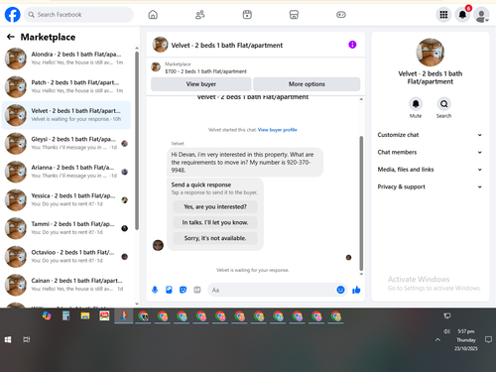Open Alondra conversation

(66, 59)
